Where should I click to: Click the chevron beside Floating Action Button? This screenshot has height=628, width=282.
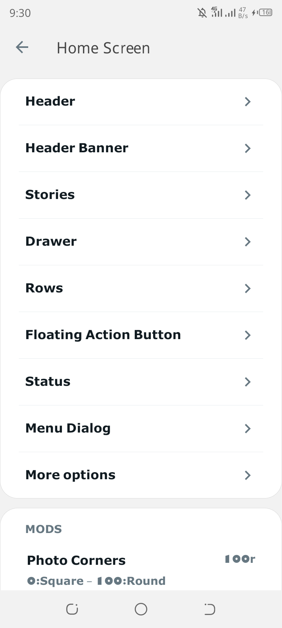click(x=248, y=335)
